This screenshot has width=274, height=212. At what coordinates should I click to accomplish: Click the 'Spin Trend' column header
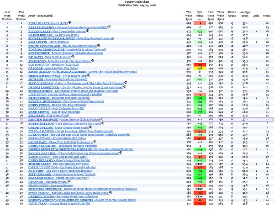[200, 16]
